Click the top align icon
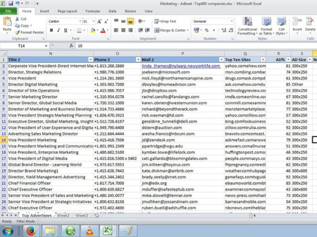The image size is (317, 237). pyautogui.click(x=116, y=21)
